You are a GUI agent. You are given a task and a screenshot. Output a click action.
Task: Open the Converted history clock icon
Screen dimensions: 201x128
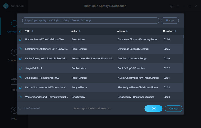coord(14,52)
